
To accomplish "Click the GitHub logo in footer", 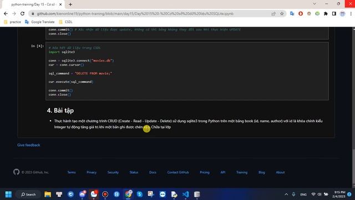I will coord(16,172).
